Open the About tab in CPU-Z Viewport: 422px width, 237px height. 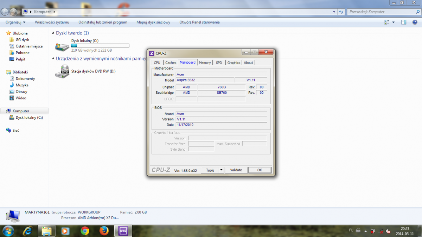pyautogui.click(x=248, y=63)
